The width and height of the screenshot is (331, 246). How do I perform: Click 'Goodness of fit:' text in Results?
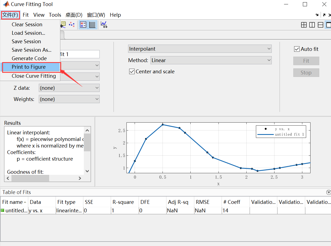(25, 172)
